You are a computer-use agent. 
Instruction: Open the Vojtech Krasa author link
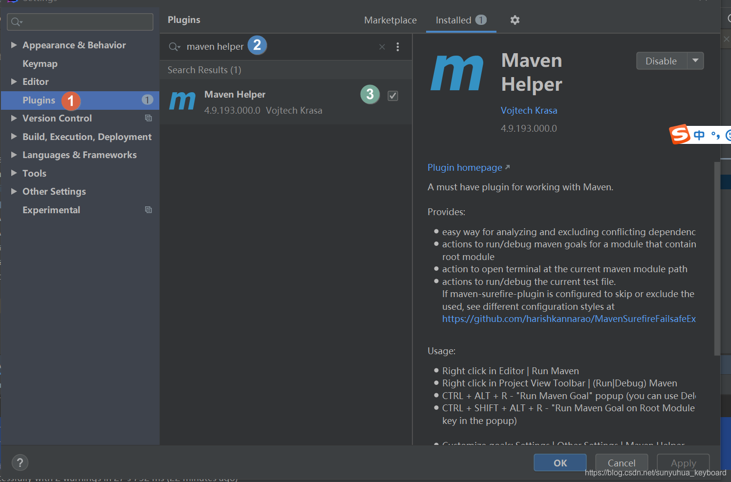[529, 110]
